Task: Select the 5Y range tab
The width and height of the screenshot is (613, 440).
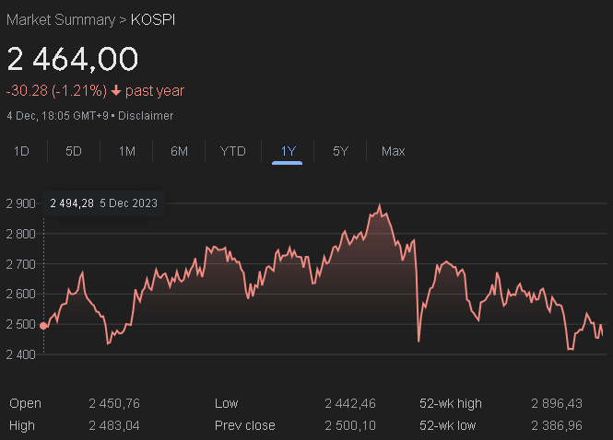Action: pyautogui.click(x=340, y=151)
